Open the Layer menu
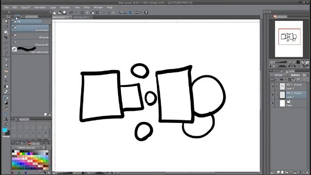 pyautogui.click(x=53, y=7)
